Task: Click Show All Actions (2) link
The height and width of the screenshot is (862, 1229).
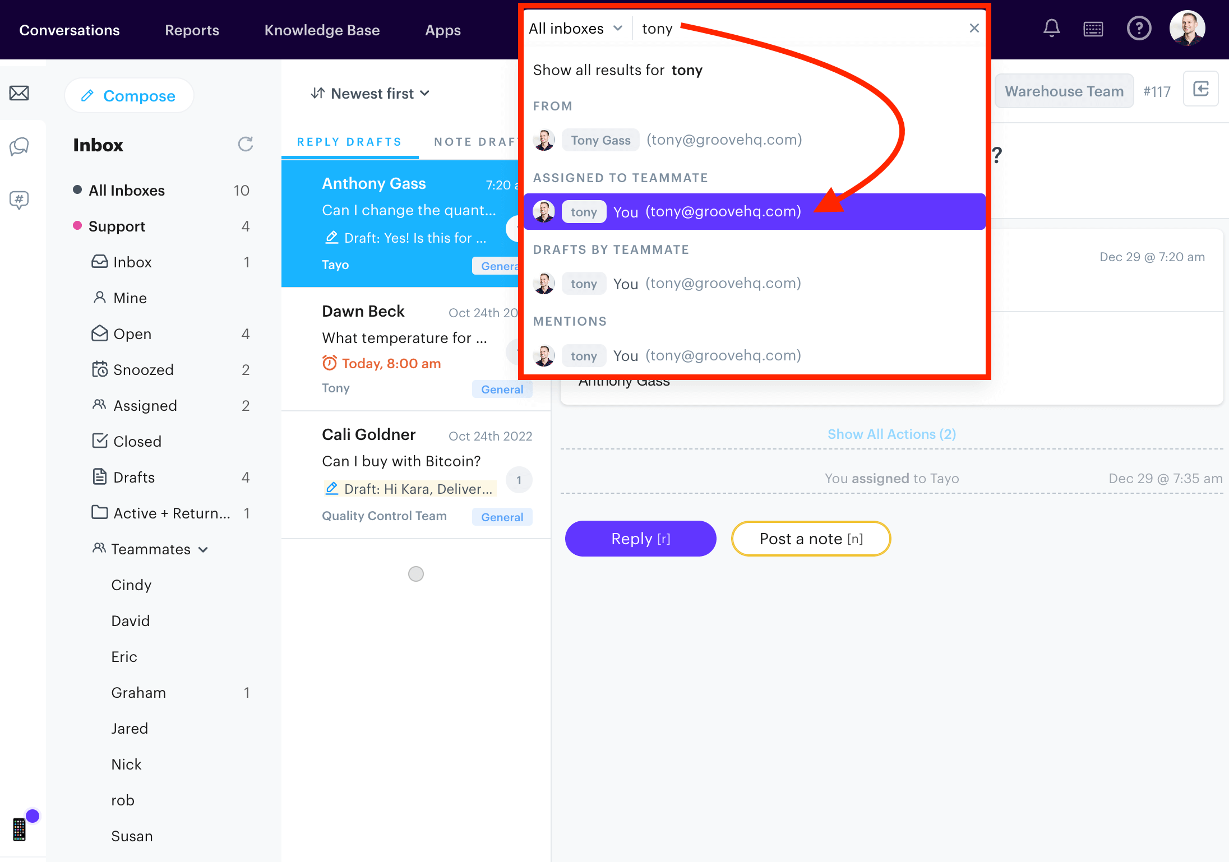Action: point(891,434)
